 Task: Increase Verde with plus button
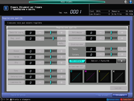point(61,57)
